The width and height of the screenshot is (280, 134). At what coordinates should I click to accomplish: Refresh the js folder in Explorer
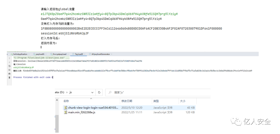click(99, 93)
